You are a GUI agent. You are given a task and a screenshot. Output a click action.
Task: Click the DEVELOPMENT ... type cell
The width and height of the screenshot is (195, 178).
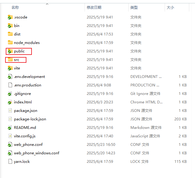pos(146,77)
